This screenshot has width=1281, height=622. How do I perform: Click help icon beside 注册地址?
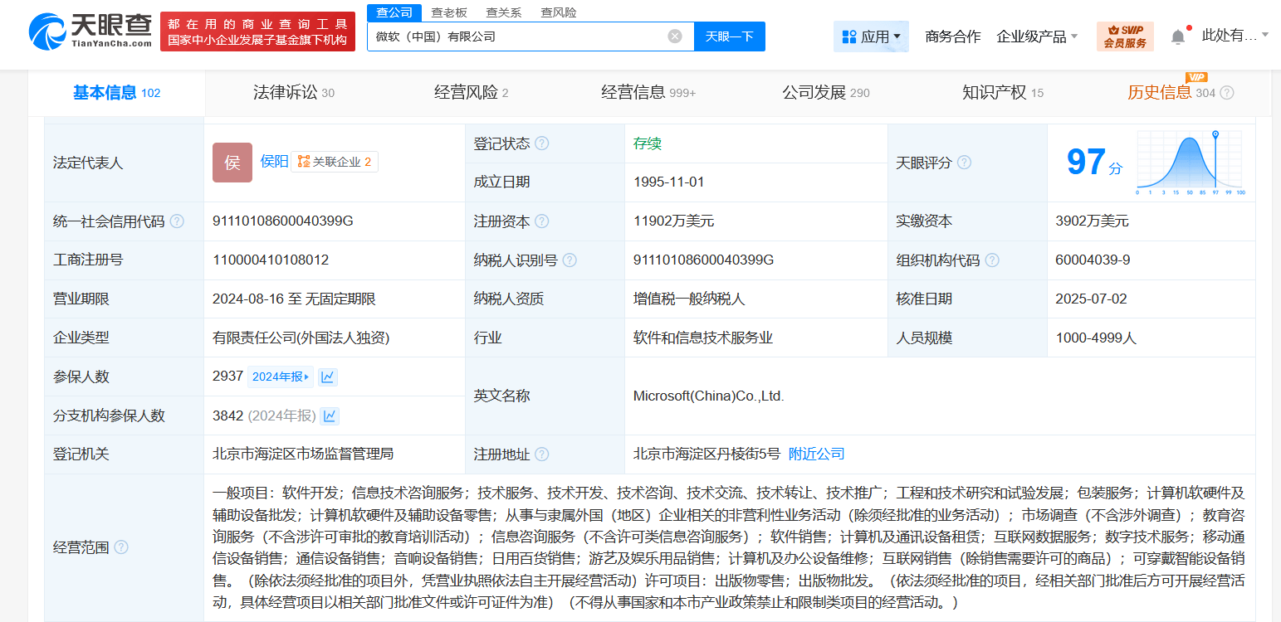pos(542,454)
